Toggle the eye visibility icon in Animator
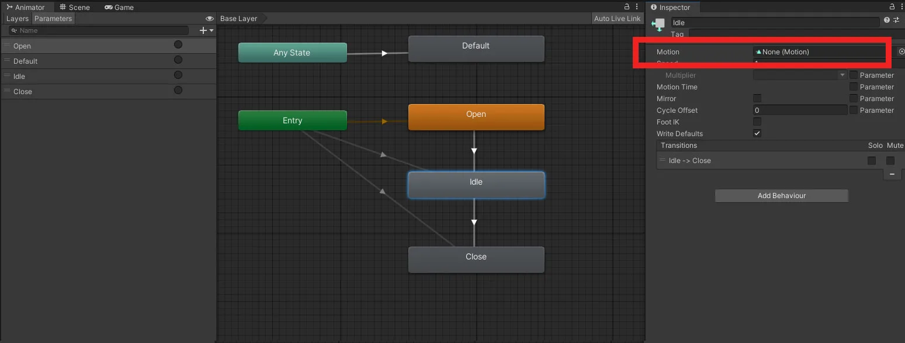Viewport: 905px width, 343px height. pos(210,19)
